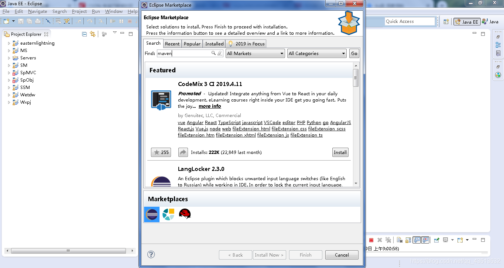Open the File menu
Viewport: 504px width, 268px height.
(6, 11)
